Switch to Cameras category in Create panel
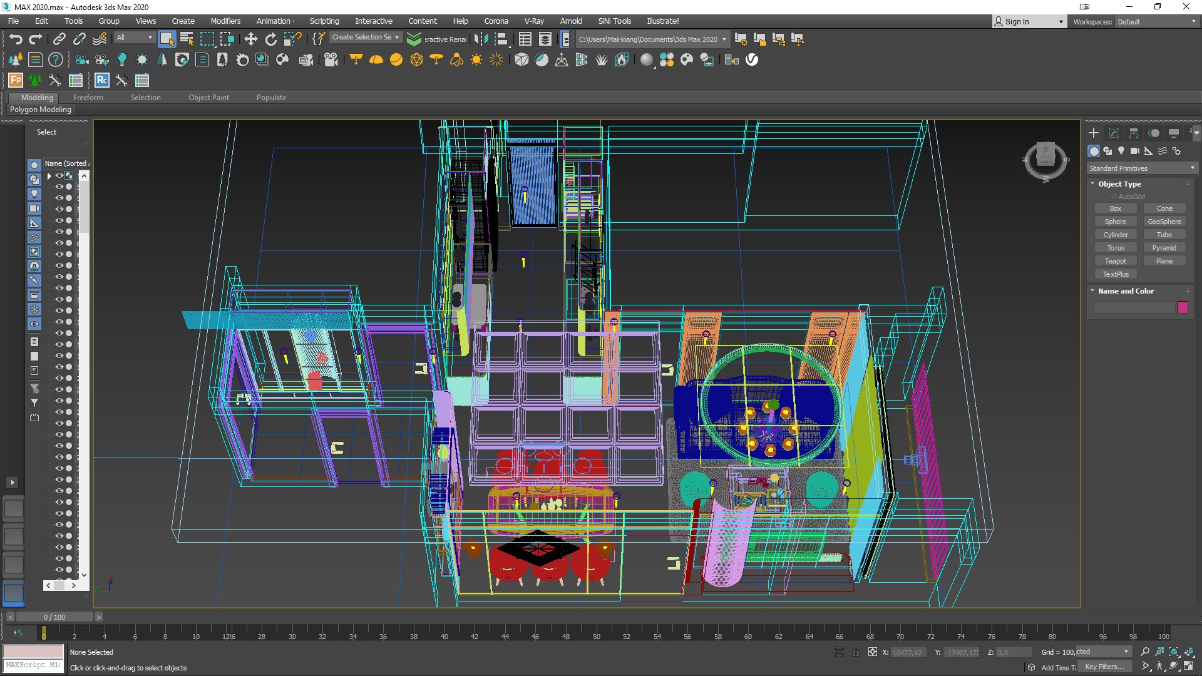 [x=1134, y=151]
